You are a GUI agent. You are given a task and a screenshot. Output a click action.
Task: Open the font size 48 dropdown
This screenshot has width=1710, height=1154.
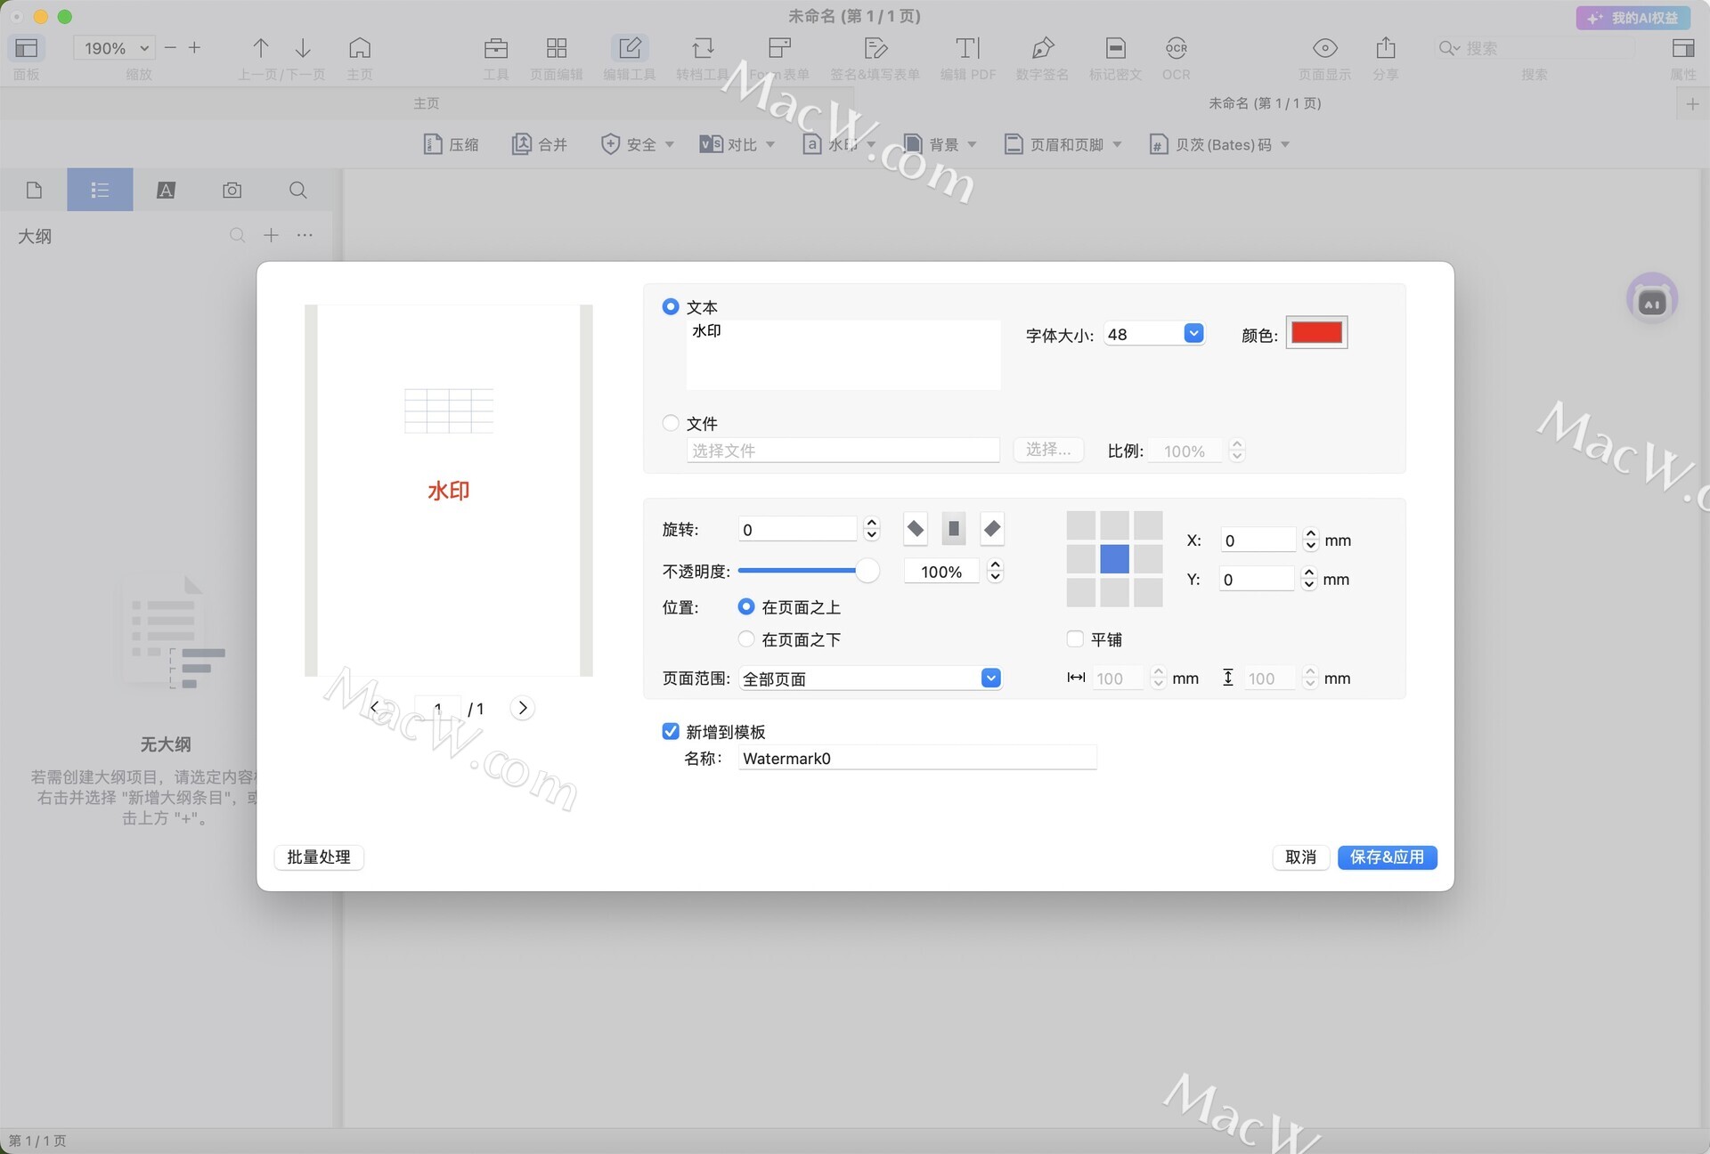(x=1193, y=333)
